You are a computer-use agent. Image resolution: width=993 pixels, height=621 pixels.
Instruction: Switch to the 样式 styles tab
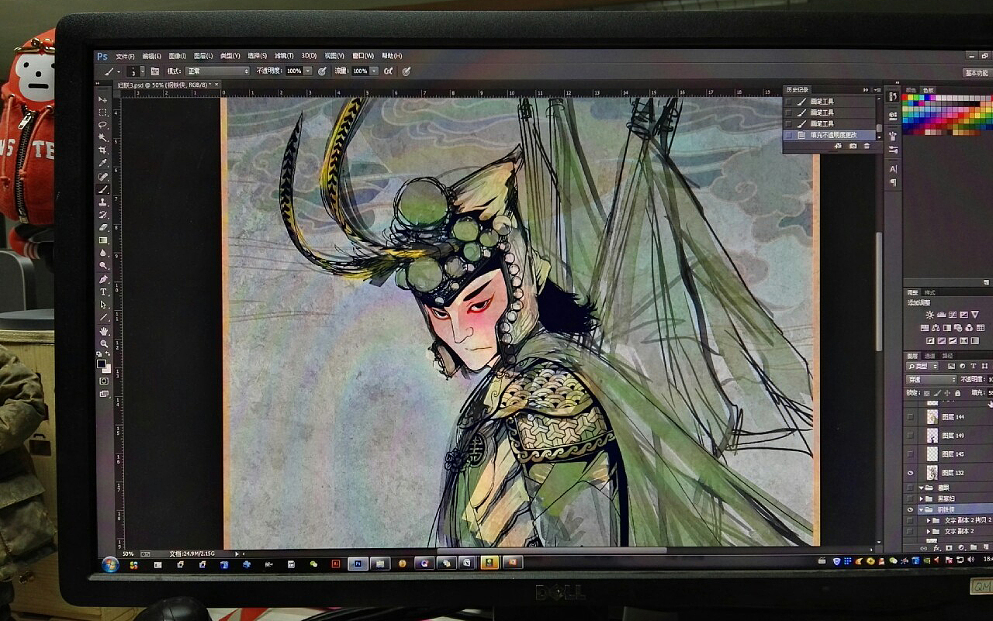click(929, 292)
